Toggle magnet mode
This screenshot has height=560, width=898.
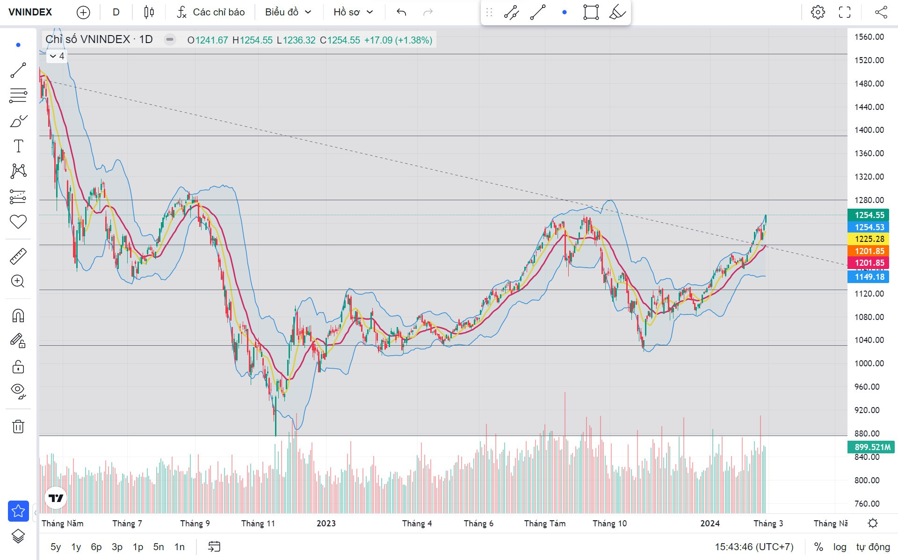[x=18, y=316]
